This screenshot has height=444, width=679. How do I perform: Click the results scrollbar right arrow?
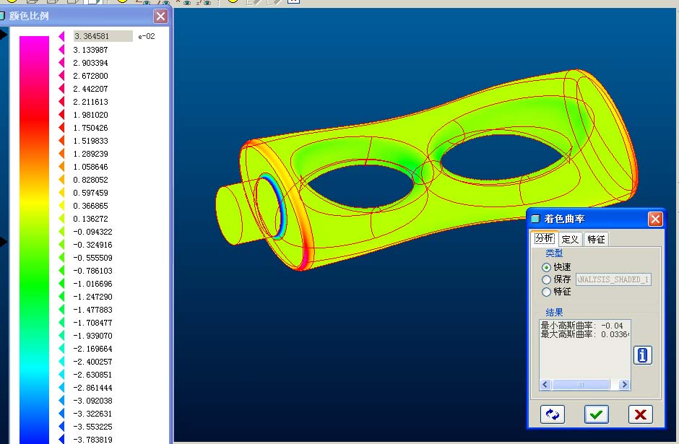tap(624, 384)
